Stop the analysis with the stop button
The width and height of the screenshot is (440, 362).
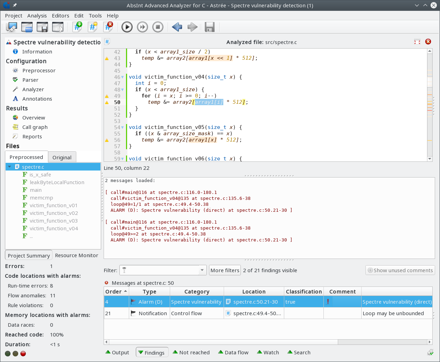click(x=158, y=27)
